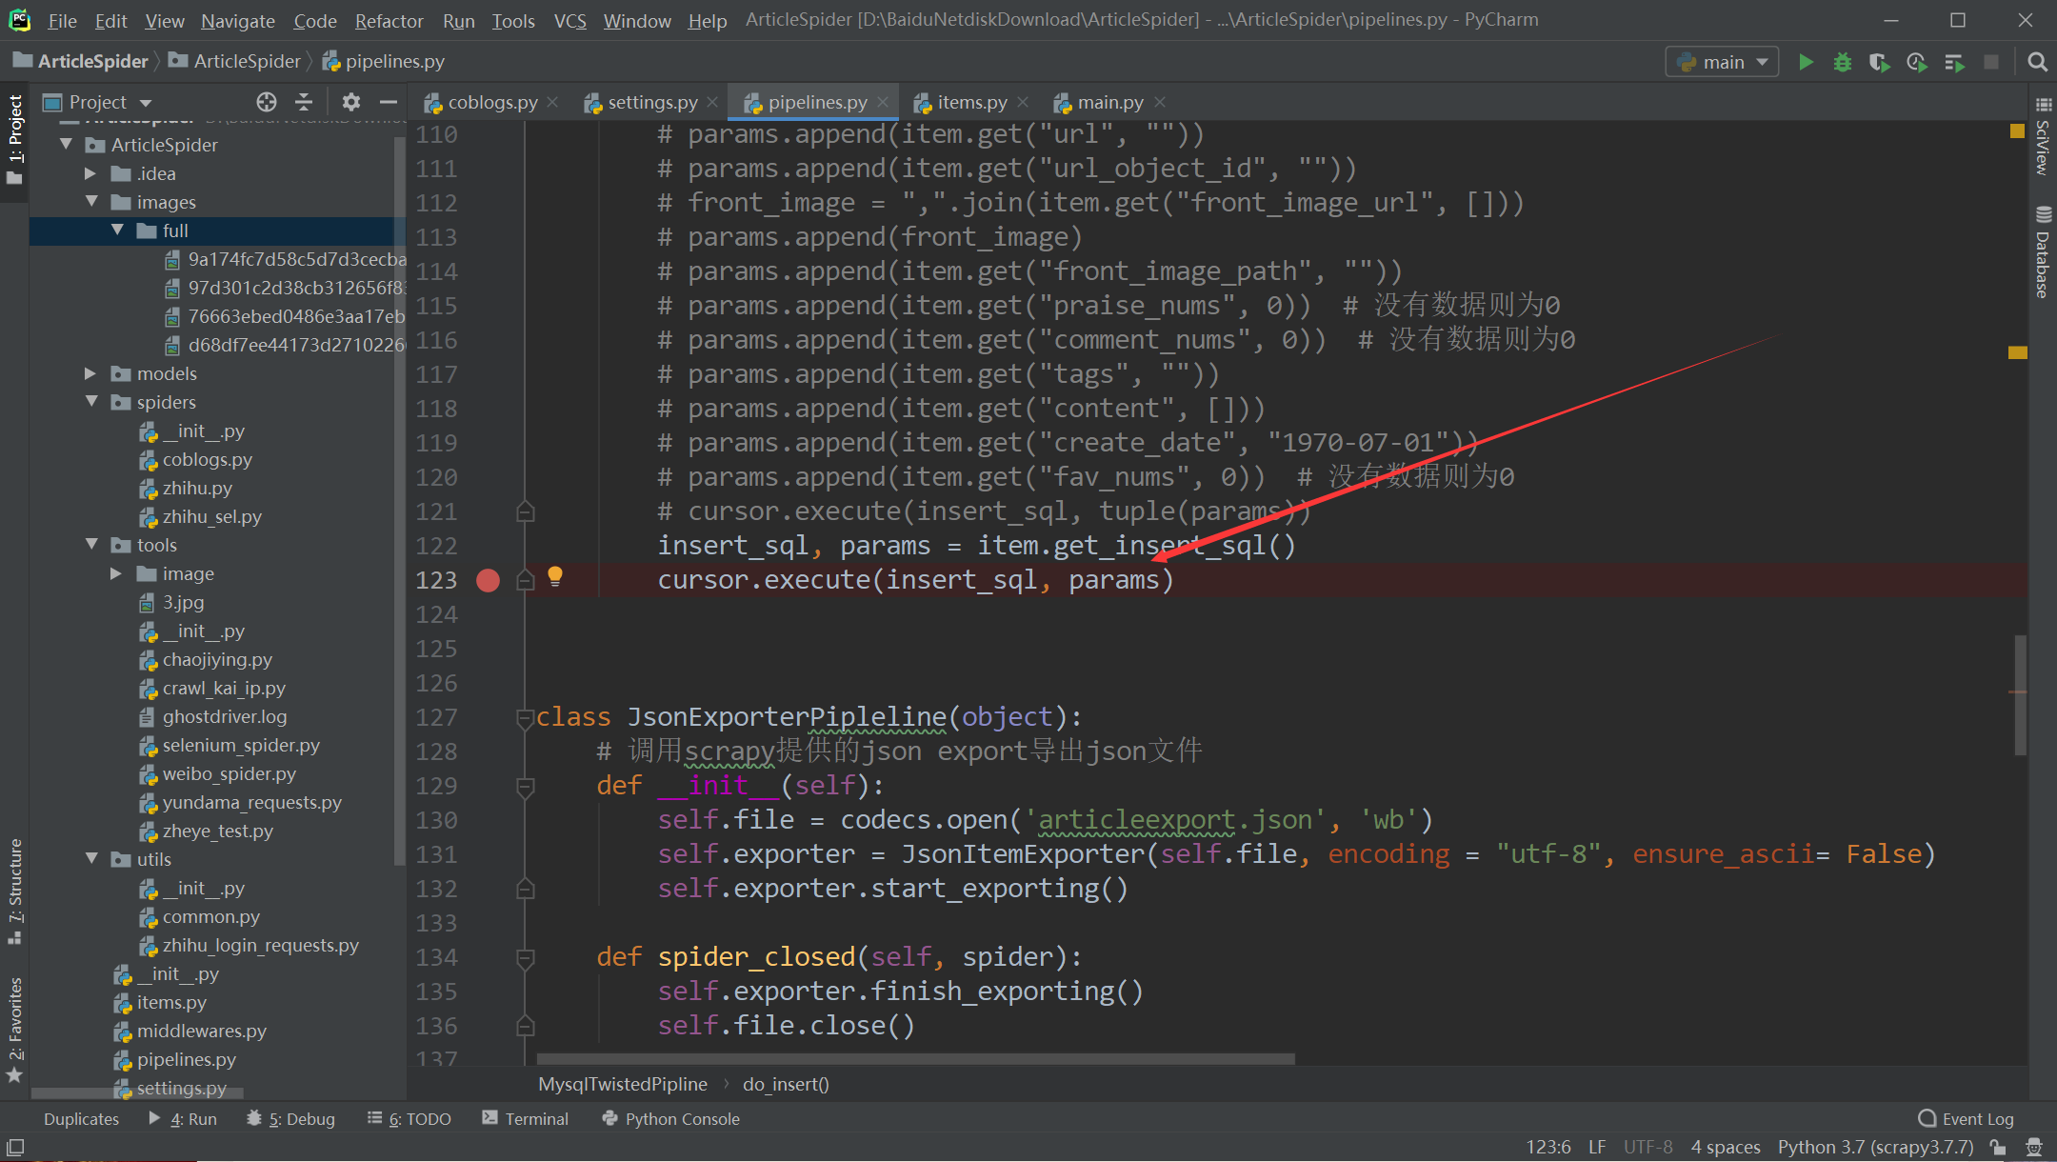The height and width of the screenshot is (1162, 2057).
Task: Close the pipelines.py editor tab
Action: (x=883, y=102)
